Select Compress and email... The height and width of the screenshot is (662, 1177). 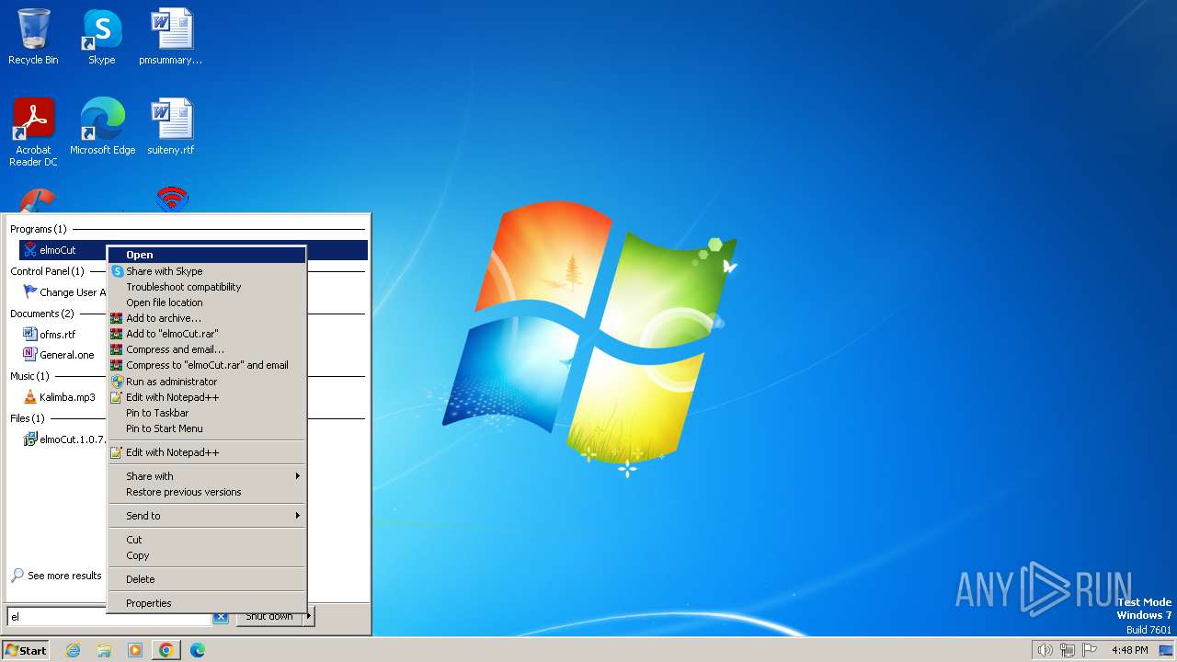pos(207,349)
